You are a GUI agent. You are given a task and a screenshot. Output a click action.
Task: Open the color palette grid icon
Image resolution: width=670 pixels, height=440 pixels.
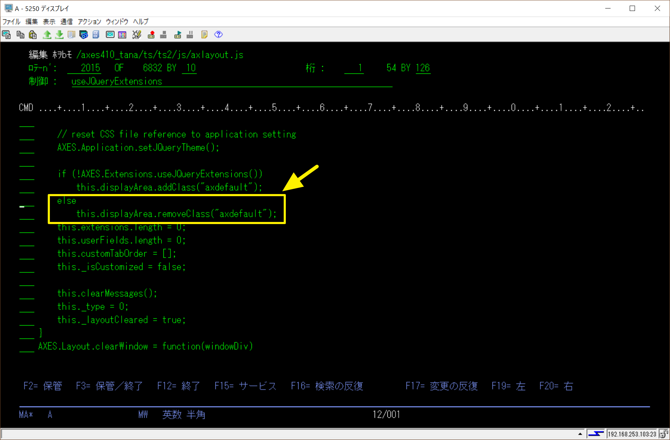122,35
